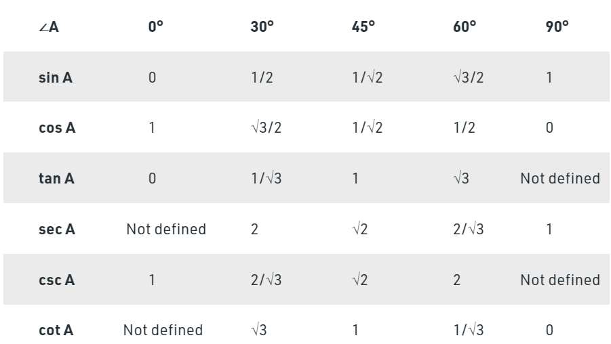Click the csc A row header
Image resolution: width=611 pixels, height=344 pixels.
[x=56, y=280]
